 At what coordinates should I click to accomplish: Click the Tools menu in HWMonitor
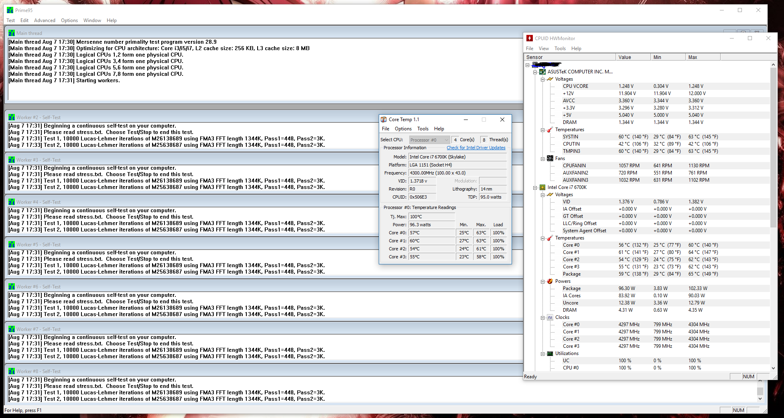(560, 49)
